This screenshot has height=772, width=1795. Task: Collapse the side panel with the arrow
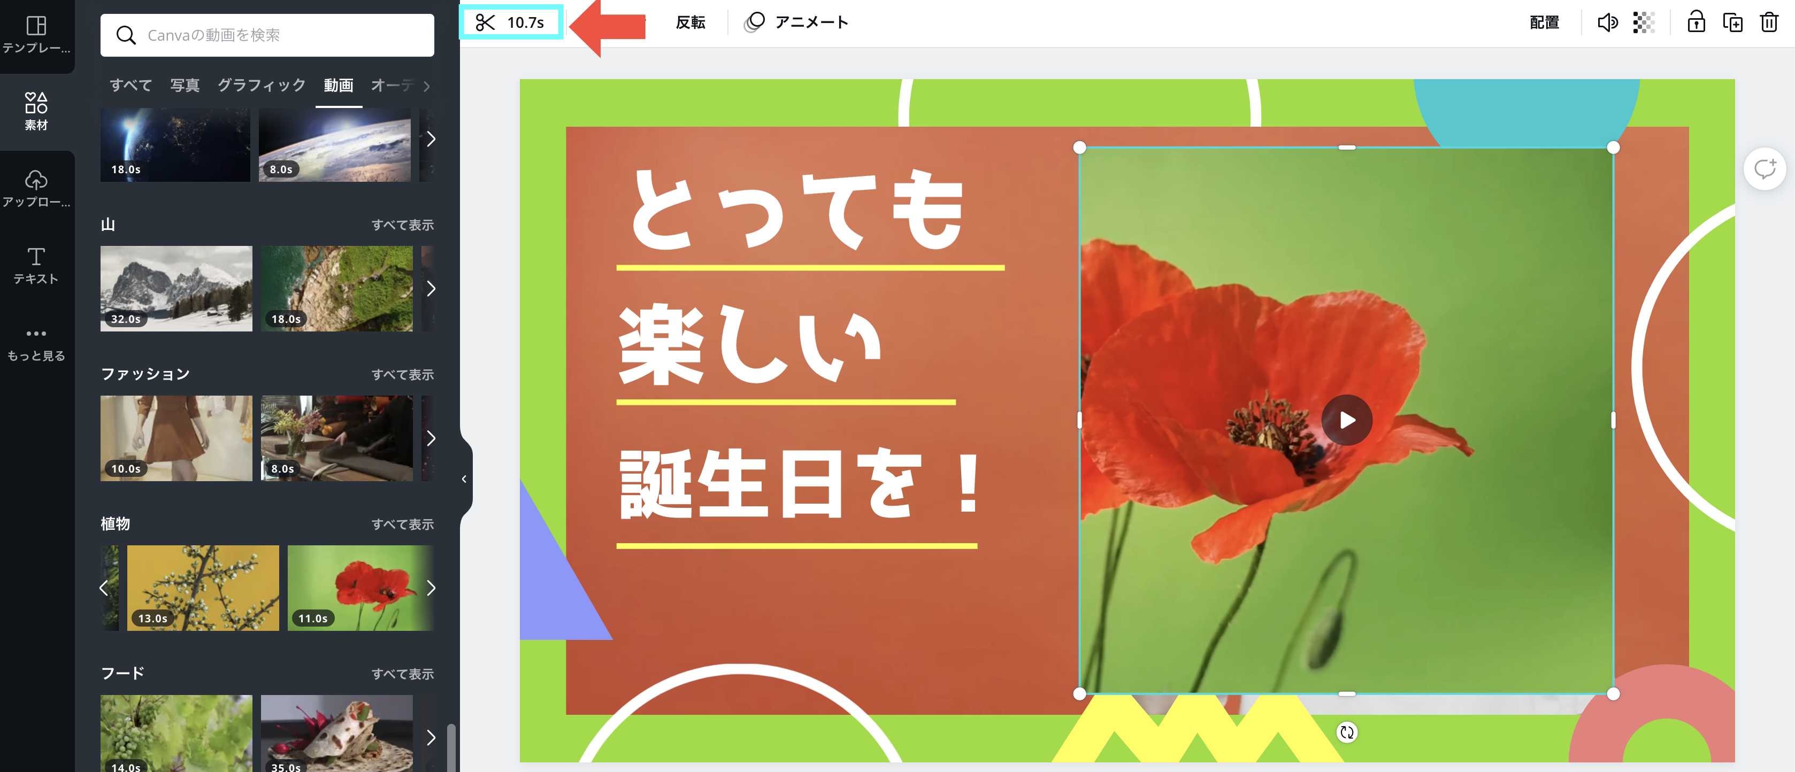click(x=464, y=478)
